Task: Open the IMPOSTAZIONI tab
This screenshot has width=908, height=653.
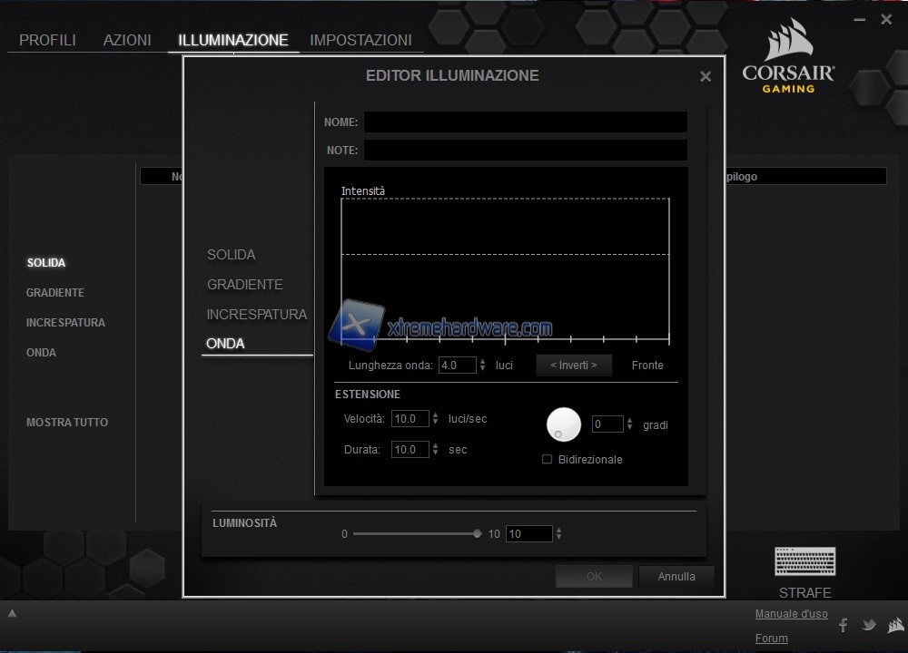Action: pos(360,40)
